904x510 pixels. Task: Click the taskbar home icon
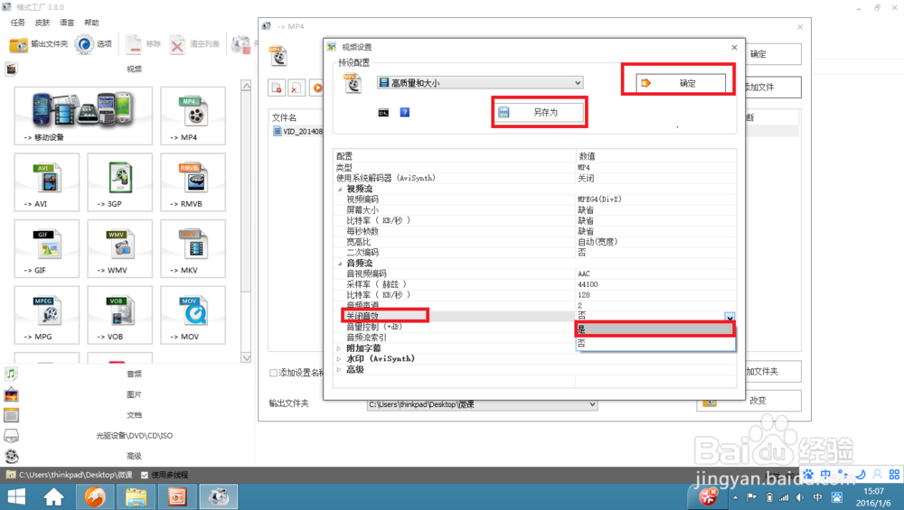coord(53,496)
